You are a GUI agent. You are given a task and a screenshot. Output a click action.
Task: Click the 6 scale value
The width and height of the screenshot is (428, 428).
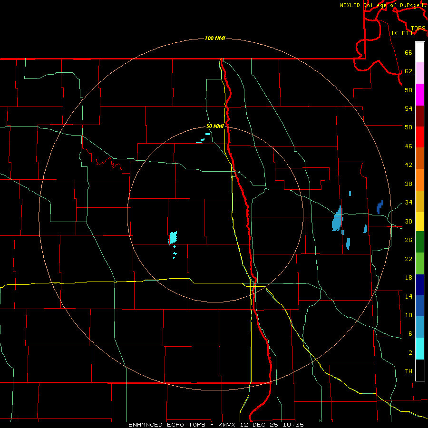pyautogui.click(x=410, y=334)
